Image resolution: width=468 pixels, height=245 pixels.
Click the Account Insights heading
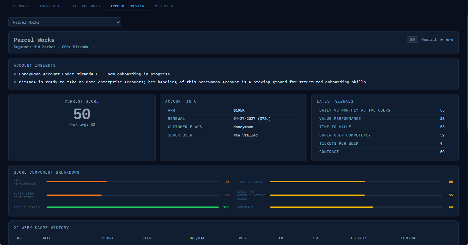pos(35,66)
